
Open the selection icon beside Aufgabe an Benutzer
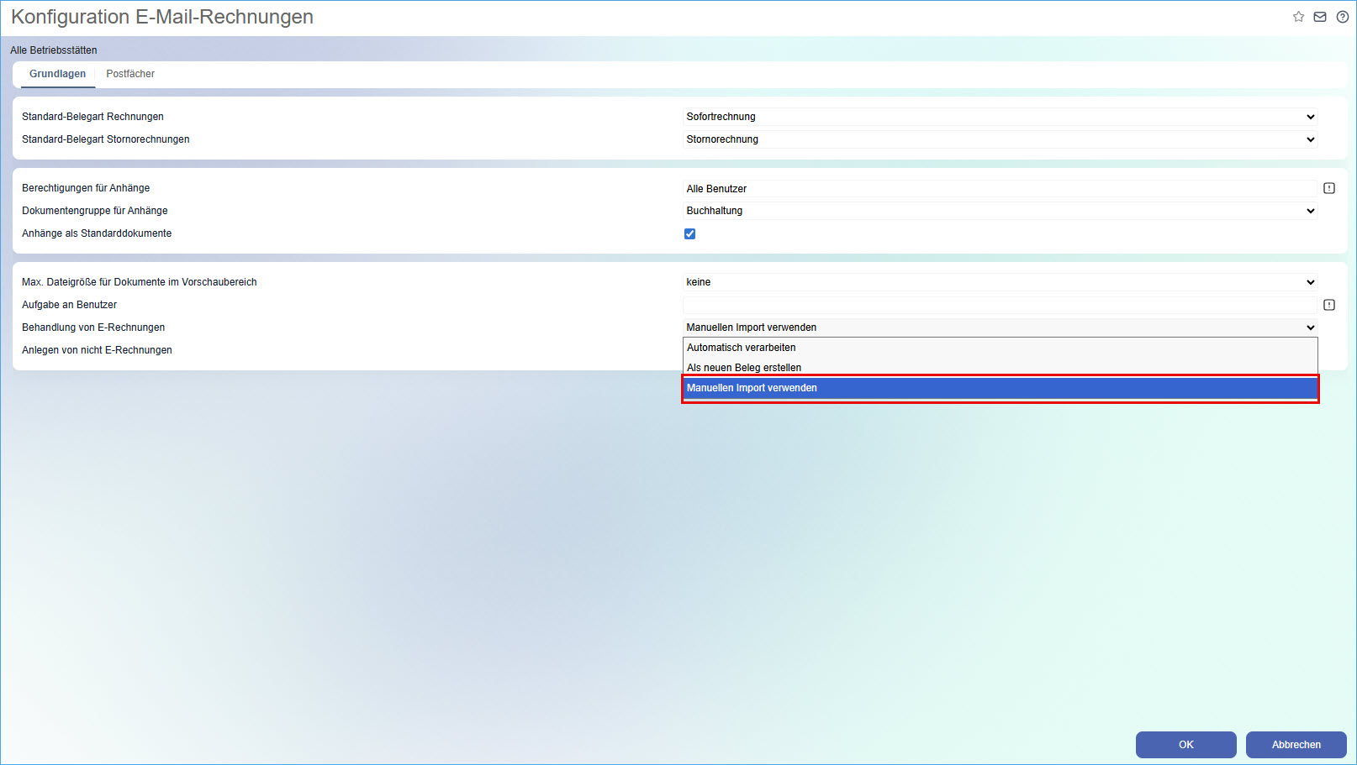click(x=1329, y=305)
